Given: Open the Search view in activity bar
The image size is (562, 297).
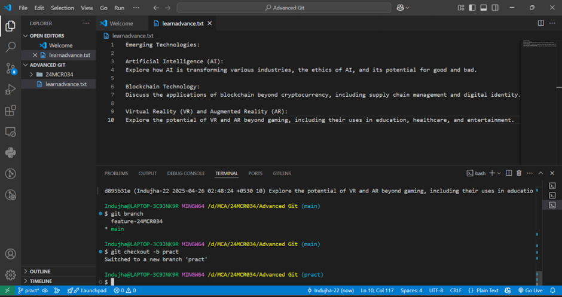Looking at the screenshot, I should 10,47.
